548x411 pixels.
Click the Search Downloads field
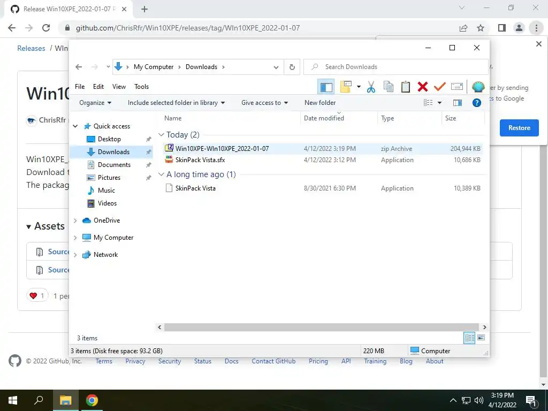[395, 67]
